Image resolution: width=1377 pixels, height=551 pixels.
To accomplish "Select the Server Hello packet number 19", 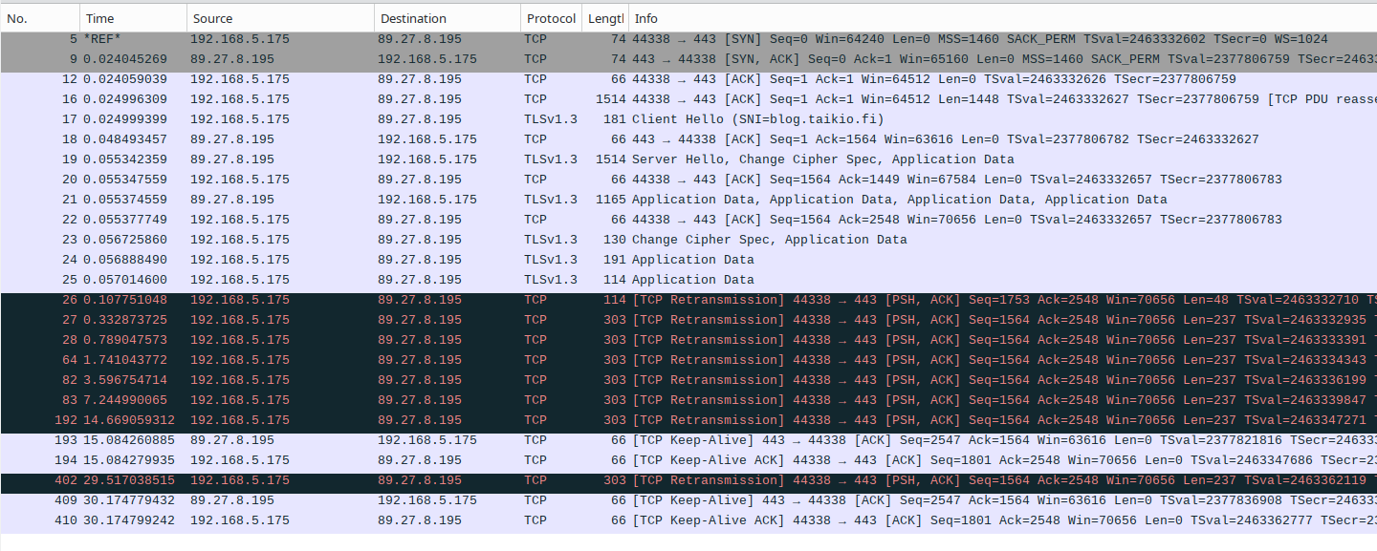I will 382,159.
